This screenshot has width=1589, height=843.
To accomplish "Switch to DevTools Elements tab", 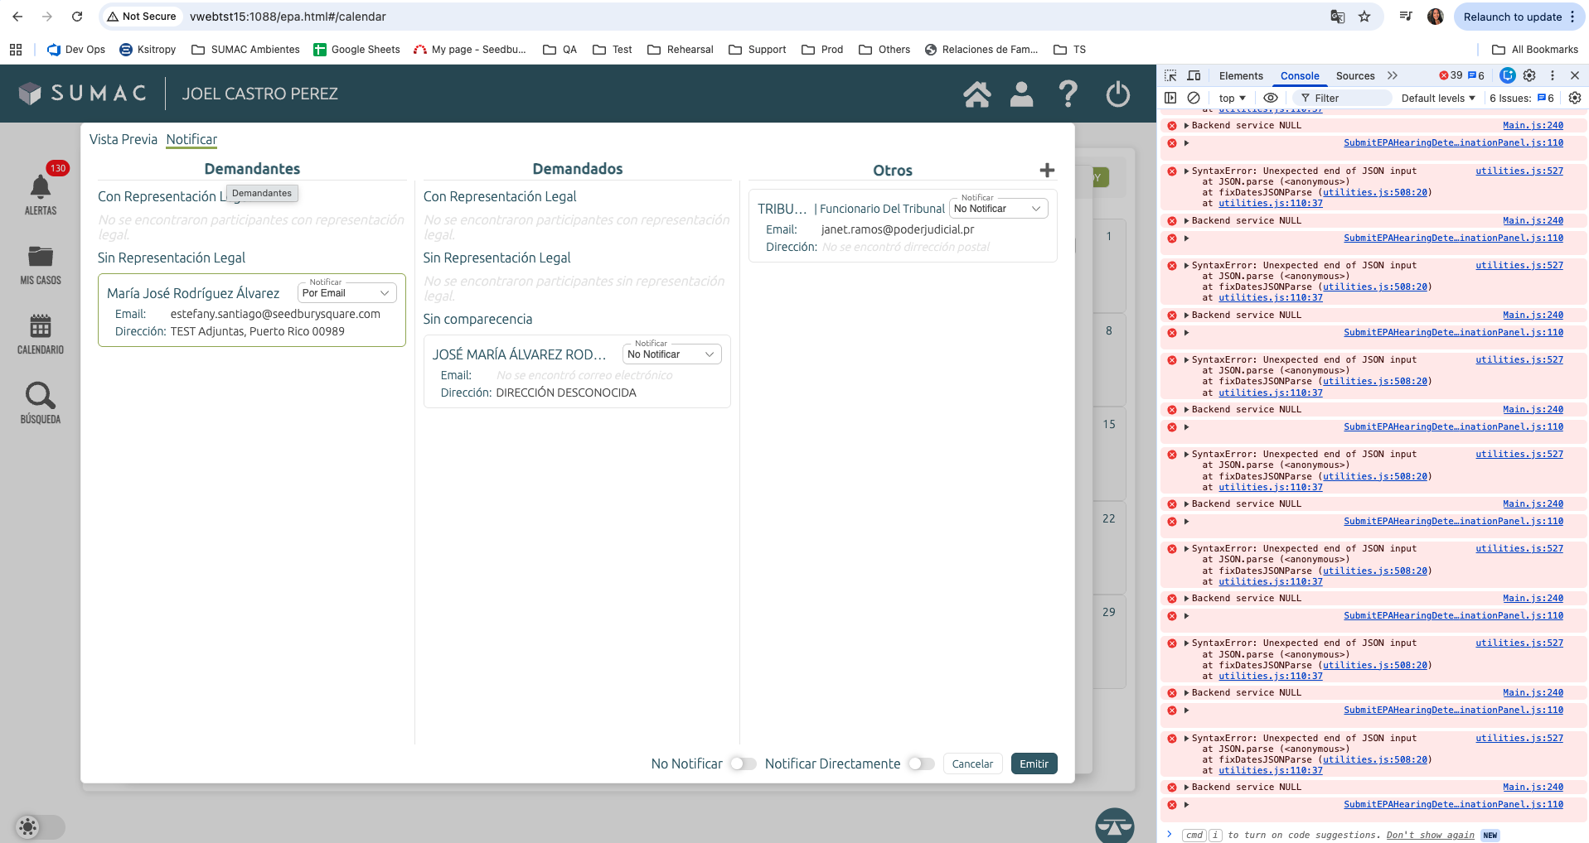I will coord(1240,75).
